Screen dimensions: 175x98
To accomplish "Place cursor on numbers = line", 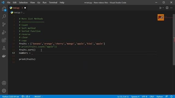I will (25, 53).
